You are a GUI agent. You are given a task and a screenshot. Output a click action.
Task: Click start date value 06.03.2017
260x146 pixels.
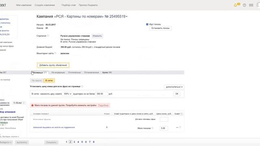(50, 25)
